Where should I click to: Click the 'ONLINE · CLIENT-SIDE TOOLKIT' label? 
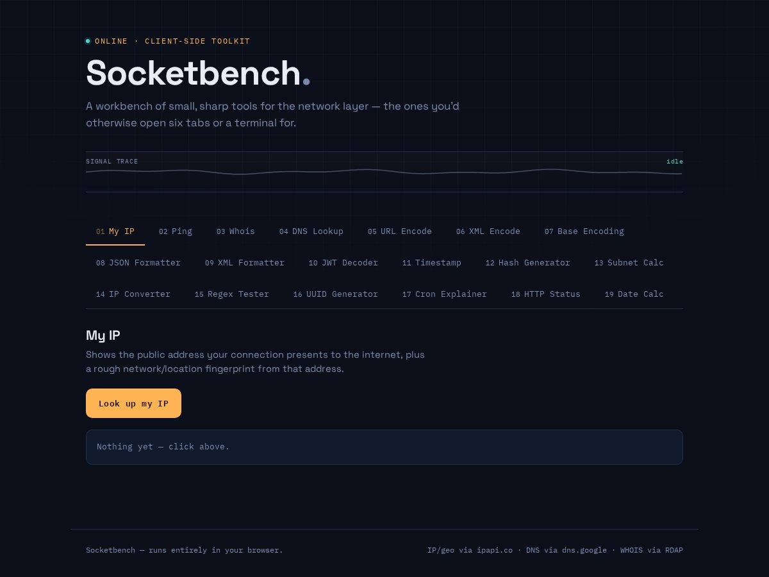coord(172,41)
